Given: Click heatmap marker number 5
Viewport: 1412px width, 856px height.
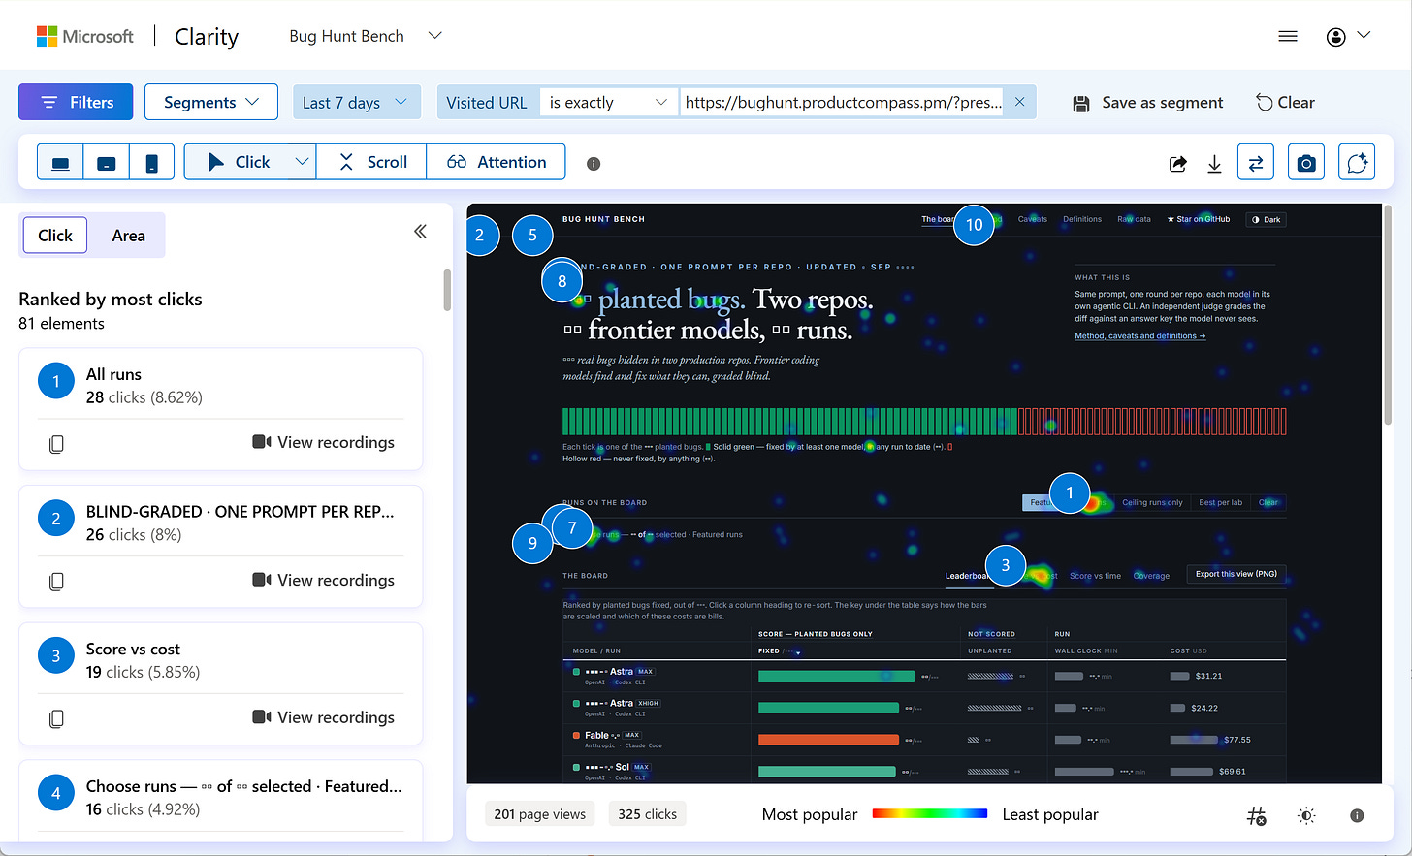Looking at the screenshot, I should 532,235.
